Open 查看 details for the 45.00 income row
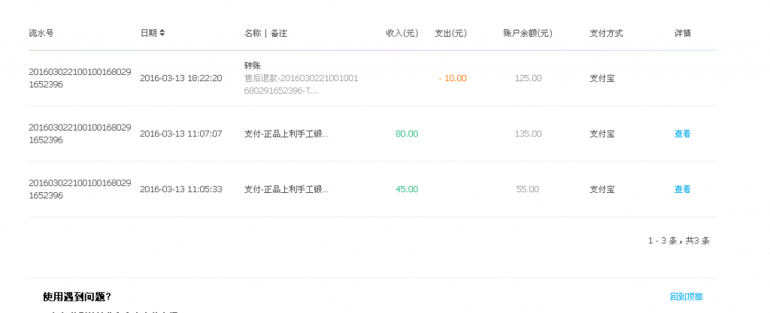Viewport: 770px width, 313px height. [x=682, y=189]
